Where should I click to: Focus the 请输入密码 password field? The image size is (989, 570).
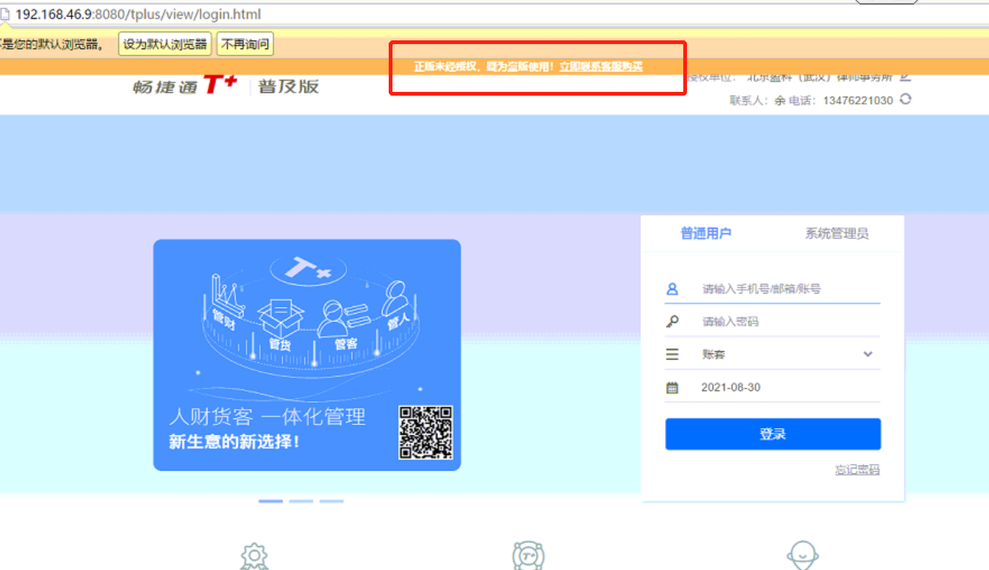click(772, 321)
